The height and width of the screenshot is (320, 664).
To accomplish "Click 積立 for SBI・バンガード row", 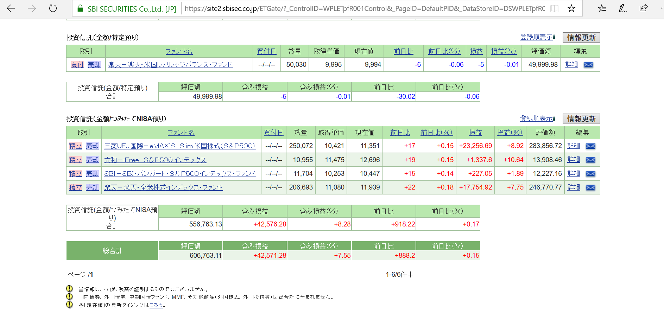I will point(75,174).
